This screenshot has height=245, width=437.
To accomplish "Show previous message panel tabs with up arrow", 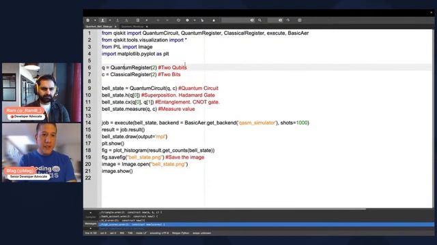I will click(91, 213).
